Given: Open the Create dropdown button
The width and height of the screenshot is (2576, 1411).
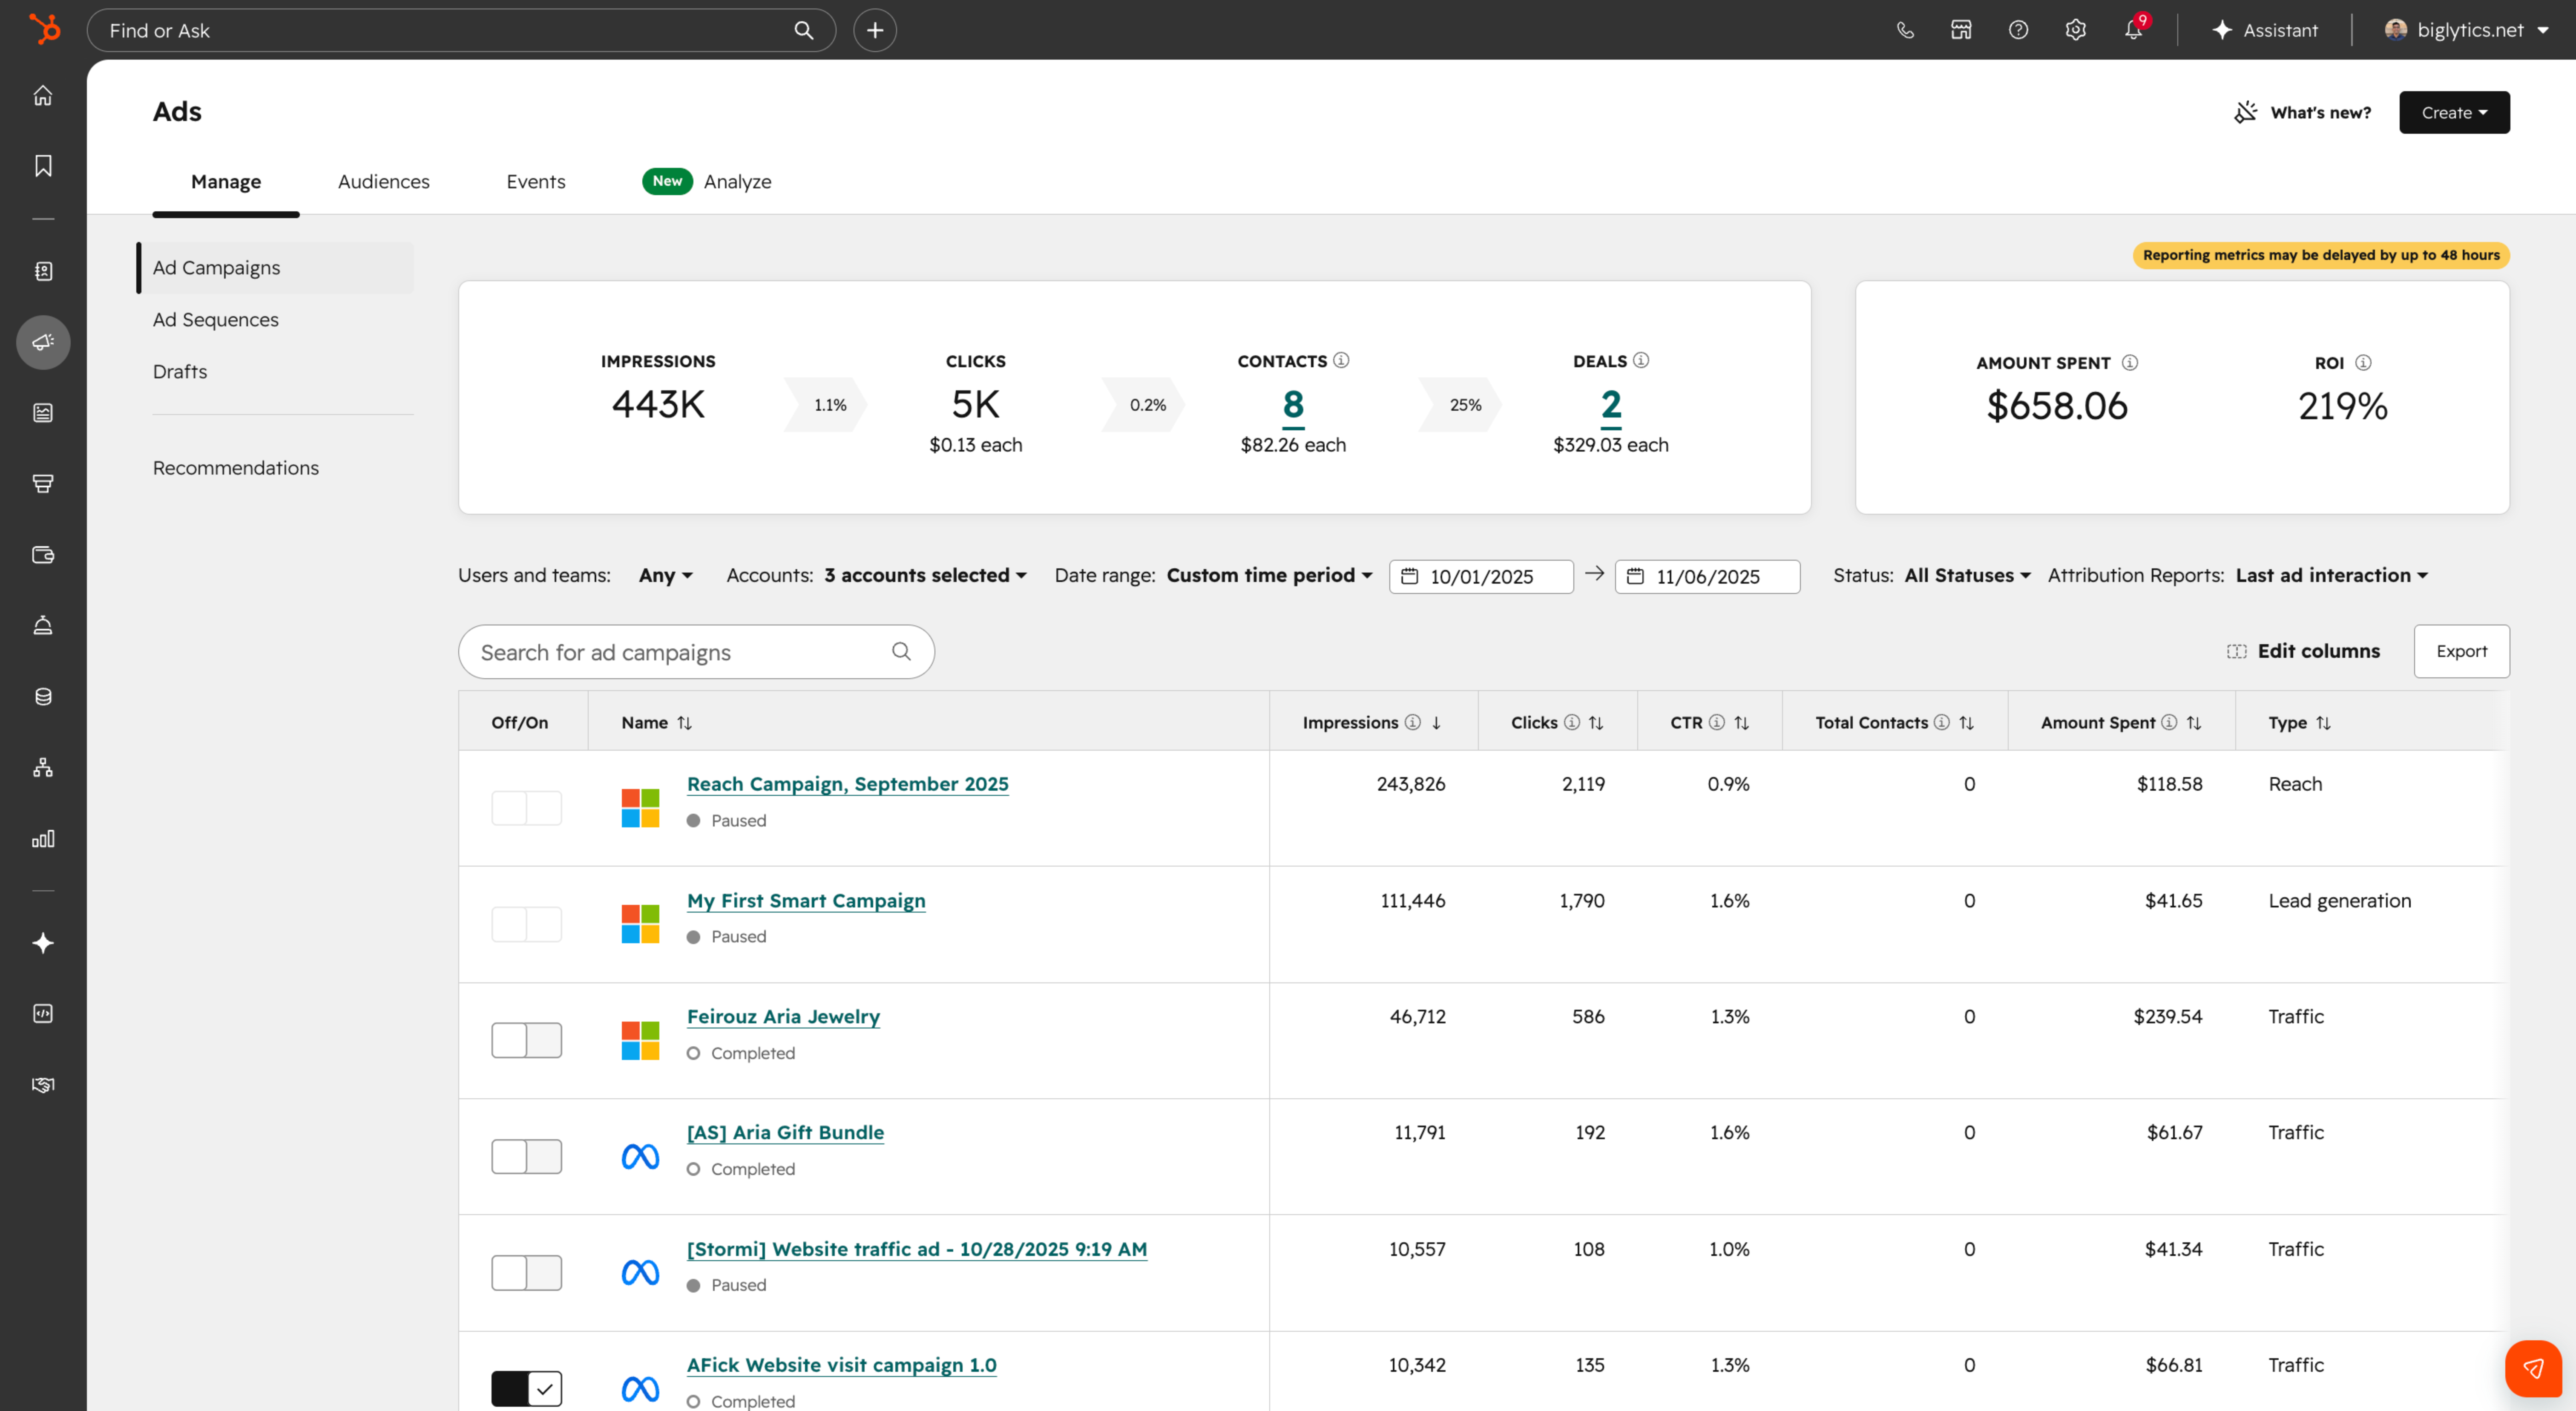Looking at the screenshot, I should (2454, 112).
